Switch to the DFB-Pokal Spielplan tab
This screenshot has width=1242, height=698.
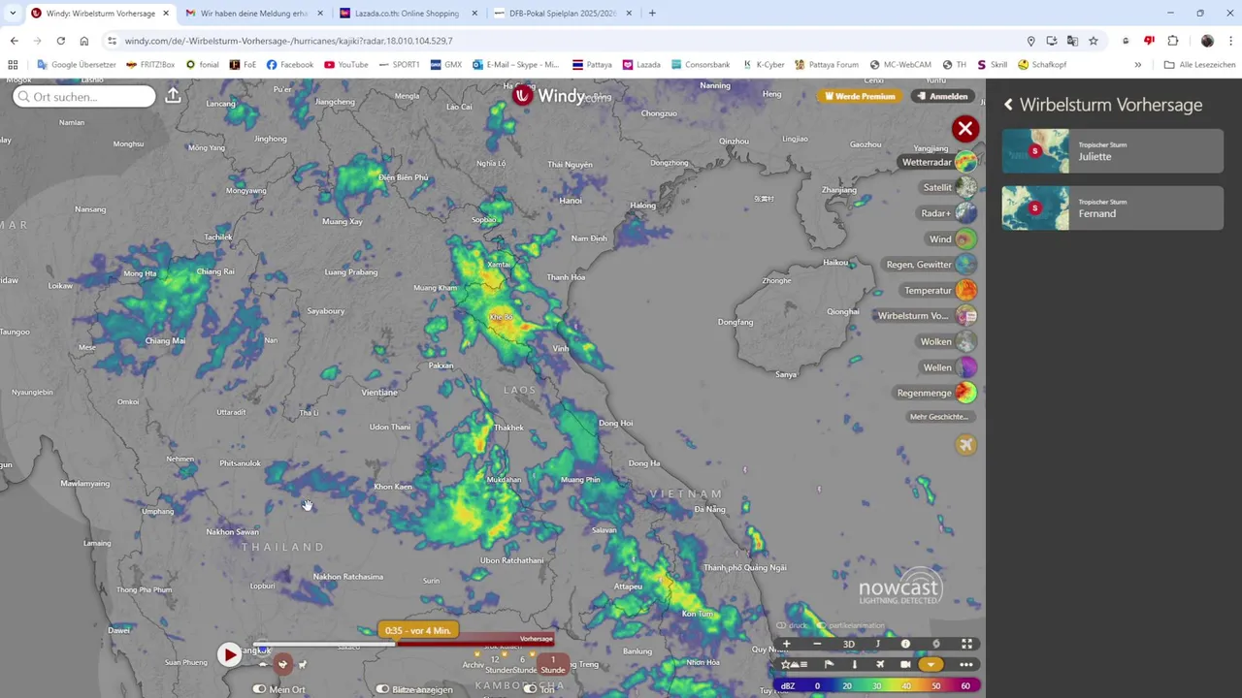pos(564,14)
